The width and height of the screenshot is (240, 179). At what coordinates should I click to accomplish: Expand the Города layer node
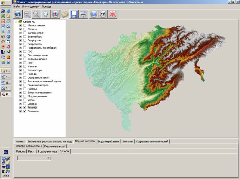[x=20, y=74]
